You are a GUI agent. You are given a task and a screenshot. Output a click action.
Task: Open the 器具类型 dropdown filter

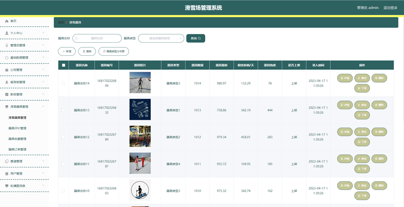tap(161, 38)
